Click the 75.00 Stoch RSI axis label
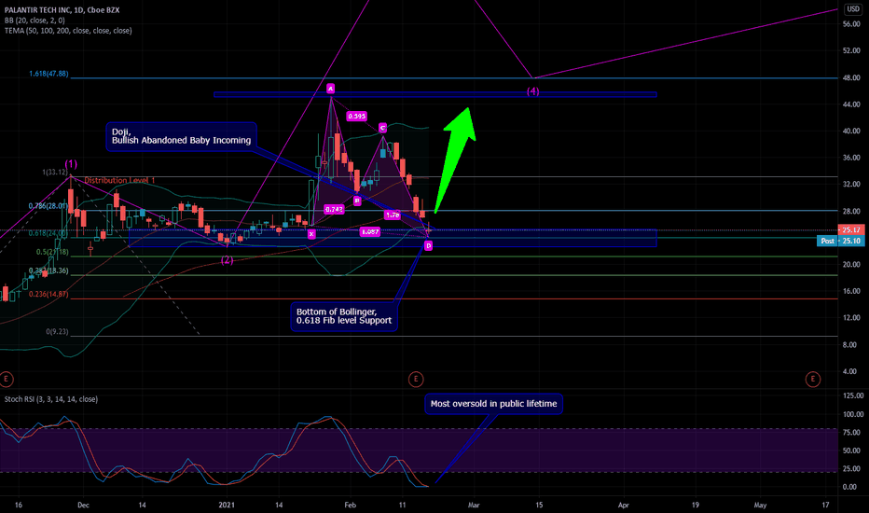Screen dimensions: 869x513 853,433
